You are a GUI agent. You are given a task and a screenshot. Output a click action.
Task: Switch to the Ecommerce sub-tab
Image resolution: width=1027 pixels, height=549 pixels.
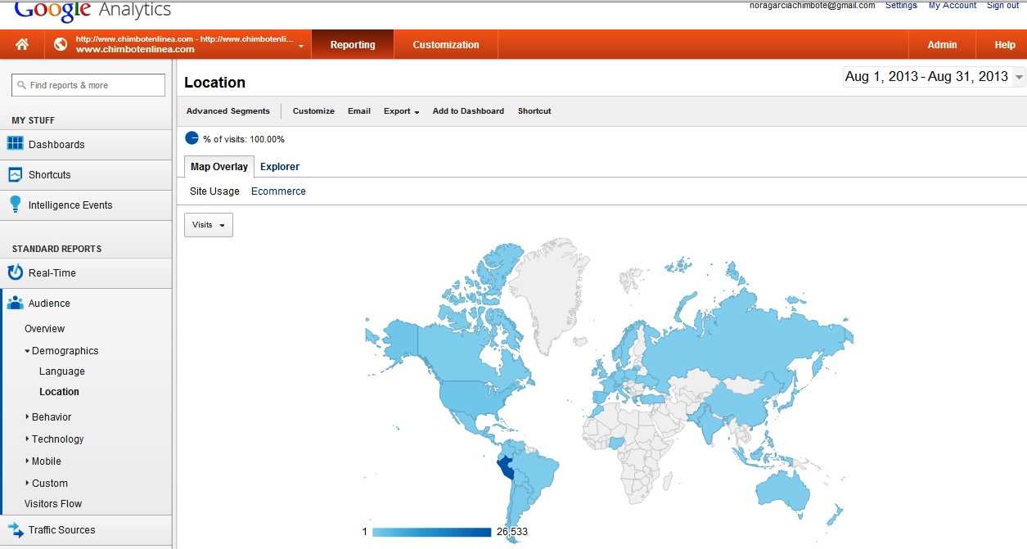[x=278, y=191]
